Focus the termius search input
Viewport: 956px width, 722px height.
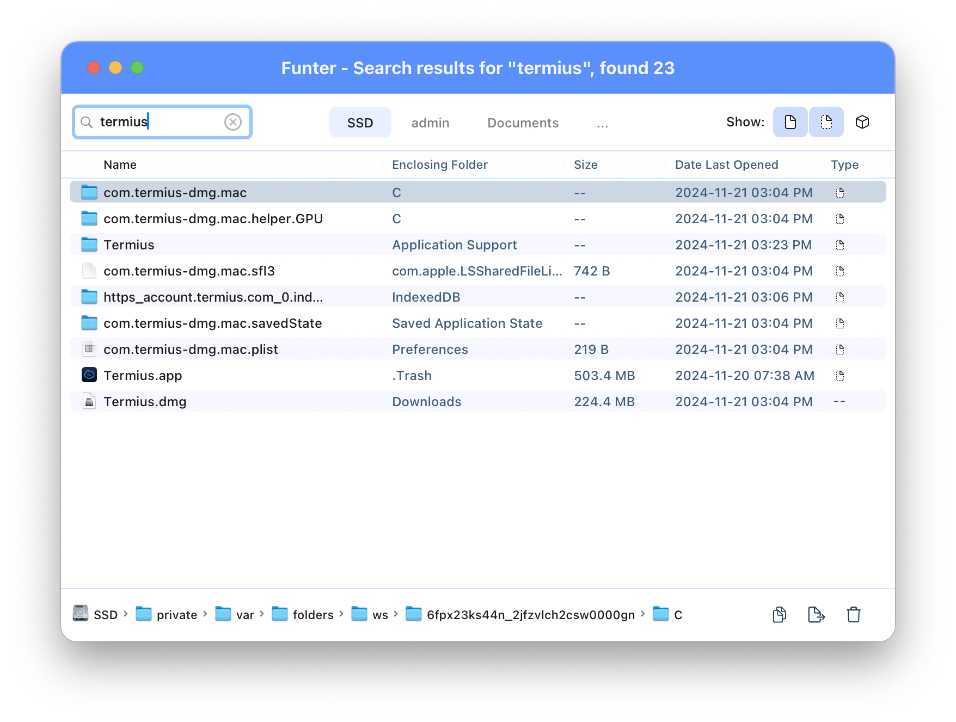[162, 122]
